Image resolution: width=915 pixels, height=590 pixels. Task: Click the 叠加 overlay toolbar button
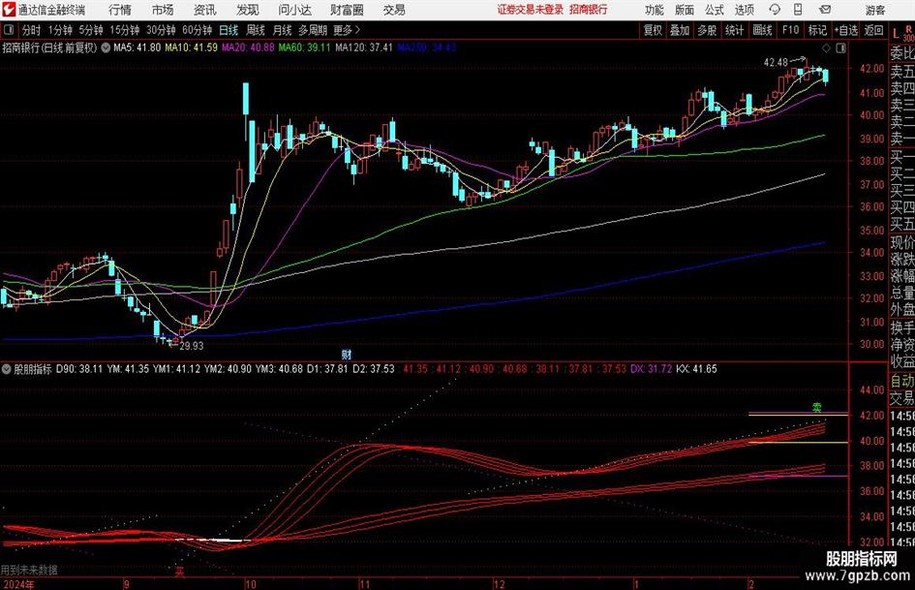pyautogui.click(x=680, y=30)
